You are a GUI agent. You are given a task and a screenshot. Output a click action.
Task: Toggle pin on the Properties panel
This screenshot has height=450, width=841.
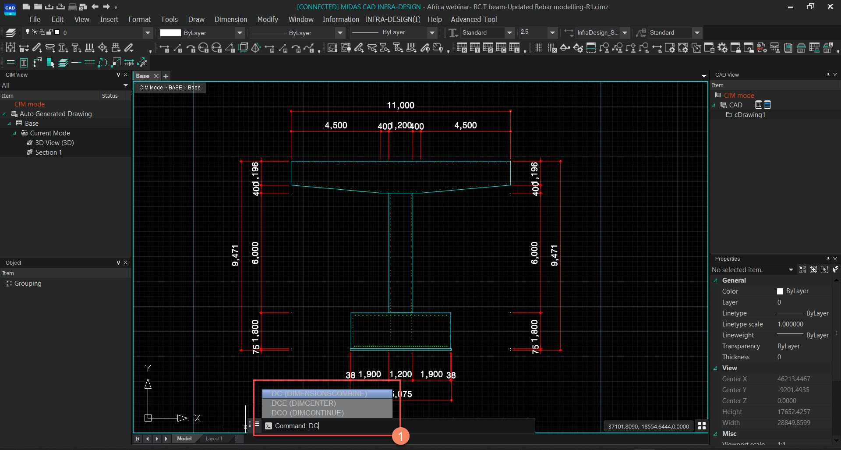828,259
